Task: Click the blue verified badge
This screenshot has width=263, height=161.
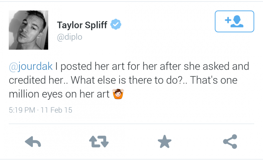Action: pos(116,24)
